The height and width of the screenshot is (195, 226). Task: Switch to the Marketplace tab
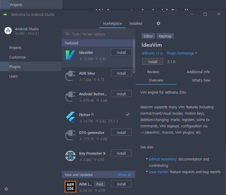(113, 23)
